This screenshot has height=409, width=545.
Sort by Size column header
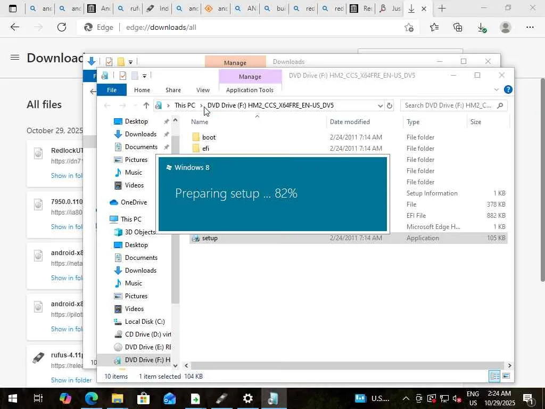click(x=475, y=122)
